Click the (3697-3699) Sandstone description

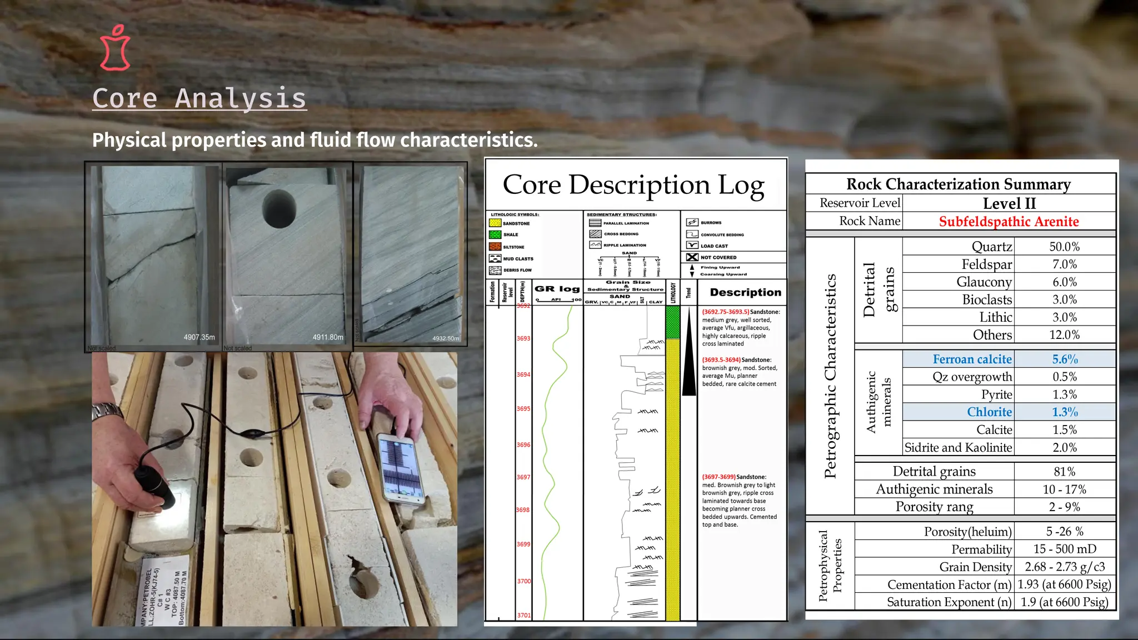[x=740, y=501]
